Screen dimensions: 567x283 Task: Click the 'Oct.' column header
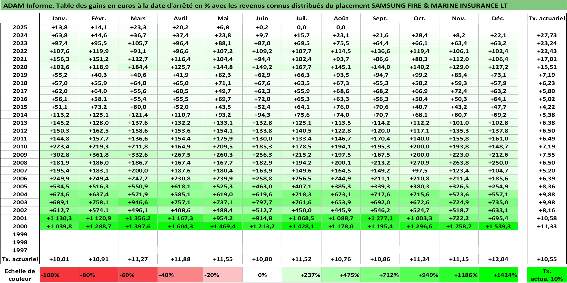coord(419,18)
